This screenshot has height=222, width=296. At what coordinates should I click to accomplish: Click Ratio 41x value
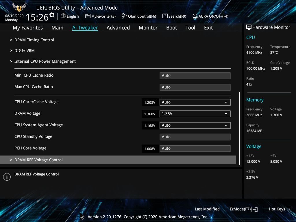(x=249, y=84)
